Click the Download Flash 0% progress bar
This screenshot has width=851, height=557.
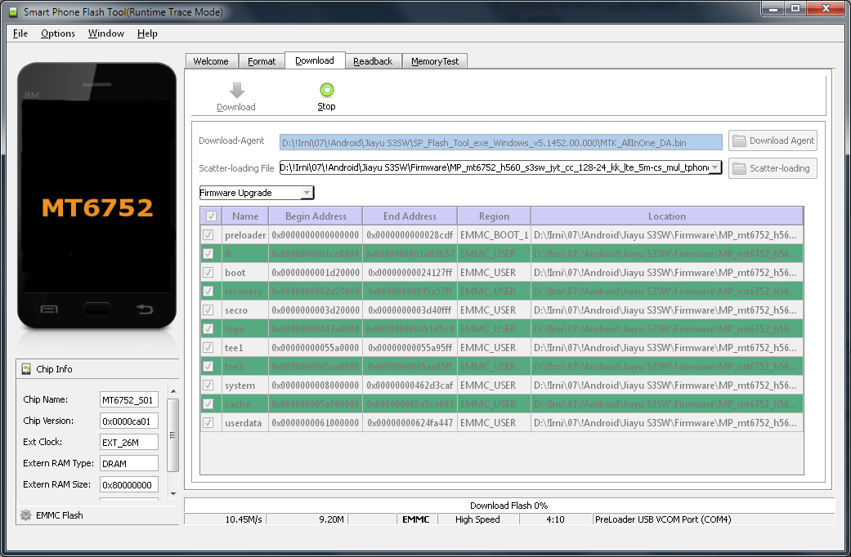coord(509,506)
